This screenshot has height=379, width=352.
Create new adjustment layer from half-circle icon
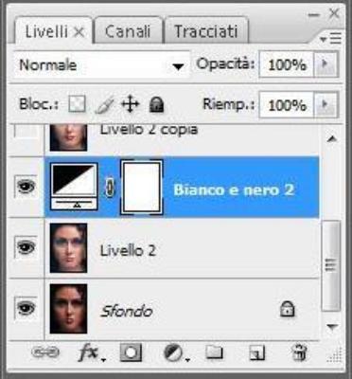coord(175,352)
